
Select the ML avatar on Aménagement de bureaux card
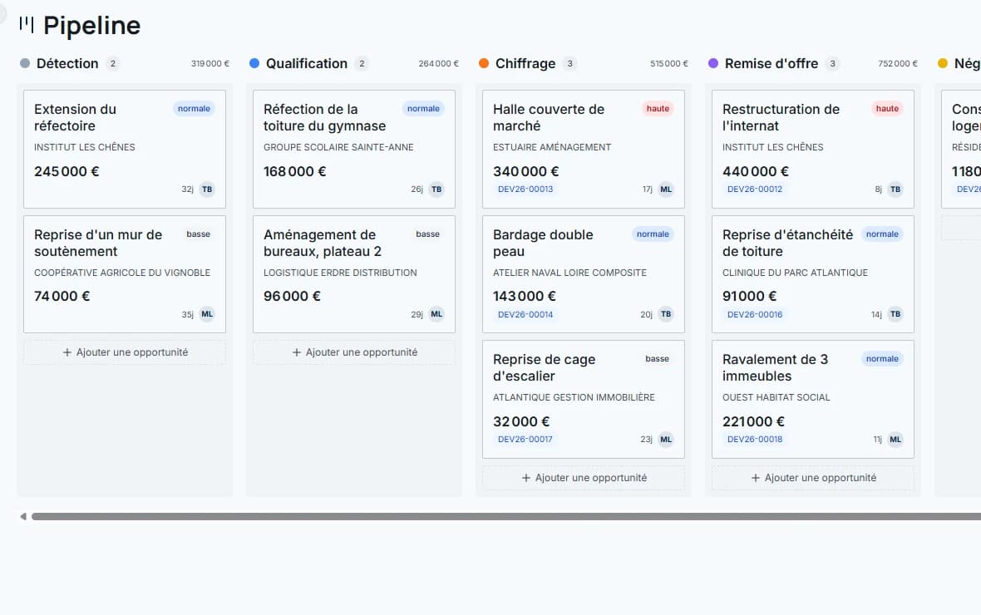[x=436, y=314]
